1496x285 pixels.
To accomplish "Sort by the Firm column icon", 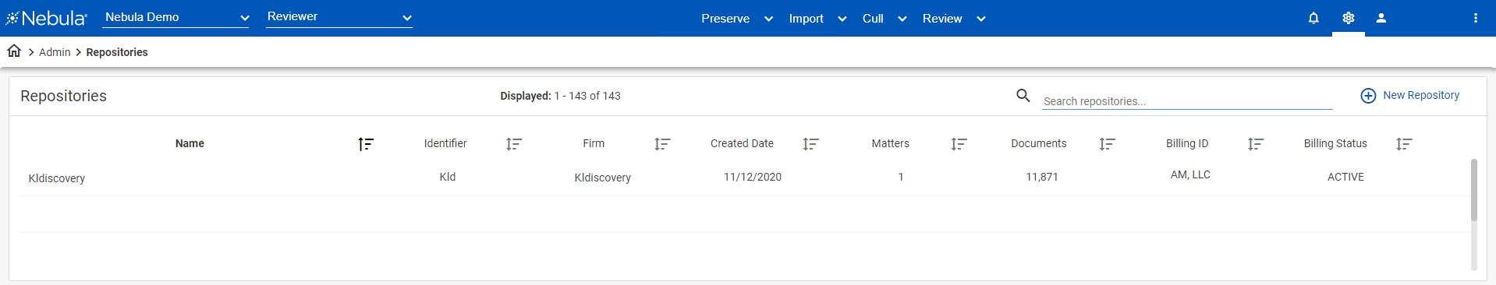I will pyautogui.click(x=662, y=144).
